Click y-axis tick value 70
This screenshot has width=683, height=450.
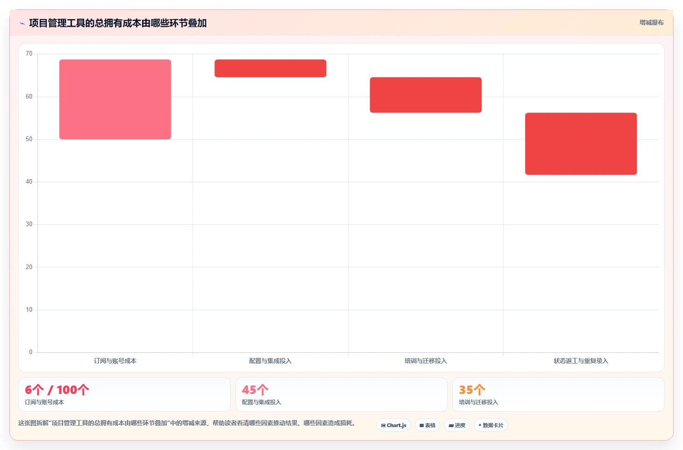click(29, 54)
